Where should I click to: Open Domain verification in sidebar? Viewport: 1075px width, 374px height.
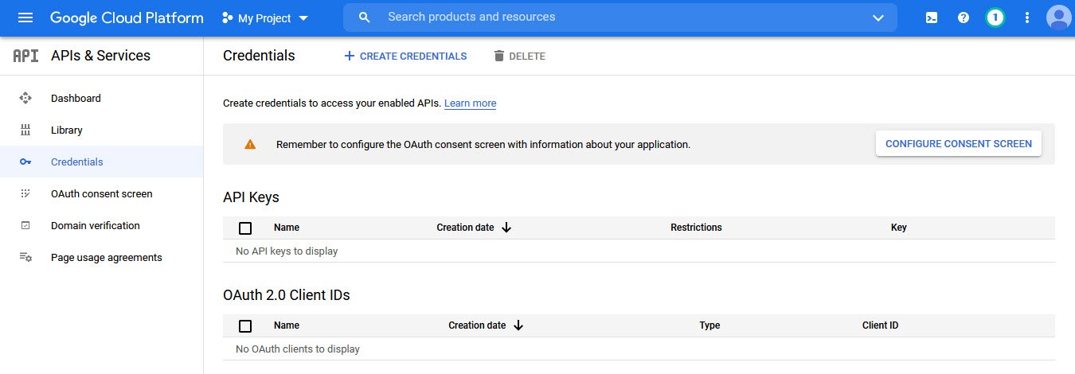pos(102,225)
